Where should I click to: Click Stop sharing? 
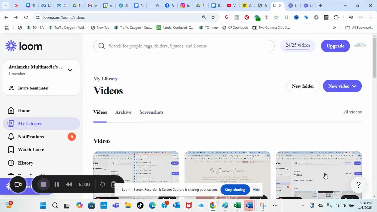[x=235, y=190]
